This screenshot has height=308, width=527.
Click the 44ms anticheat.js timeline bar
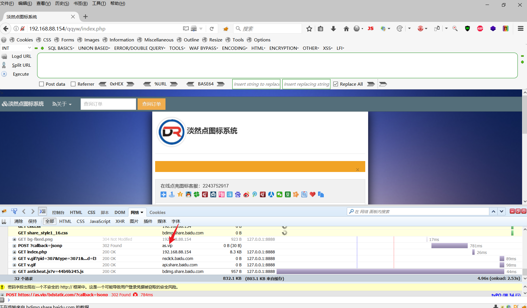(390, 271)
